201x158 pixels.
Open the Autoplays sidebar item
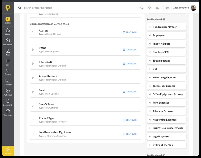pyautogui.click(x=8, y=92)
